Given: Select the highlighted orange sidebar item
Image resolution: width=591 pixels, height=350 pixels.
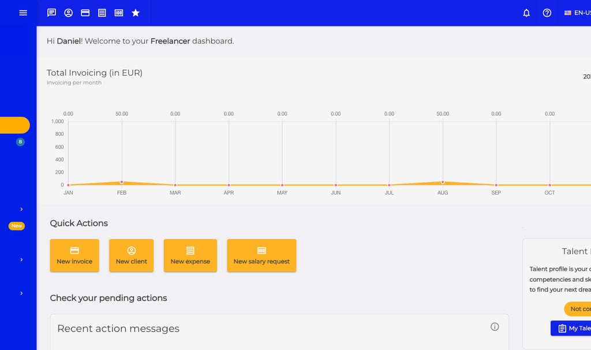Looking at the screenshot, I should tap(14, 125).
